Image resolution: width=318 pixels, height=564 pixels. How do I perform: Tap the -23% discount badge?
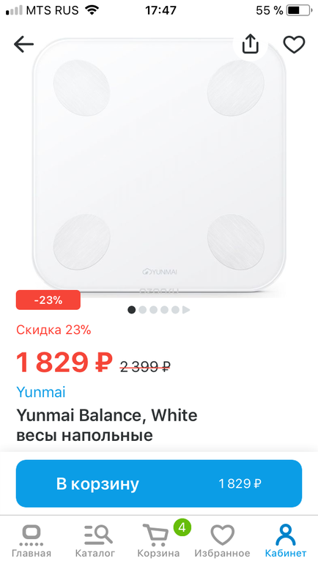tap(48, 300)
